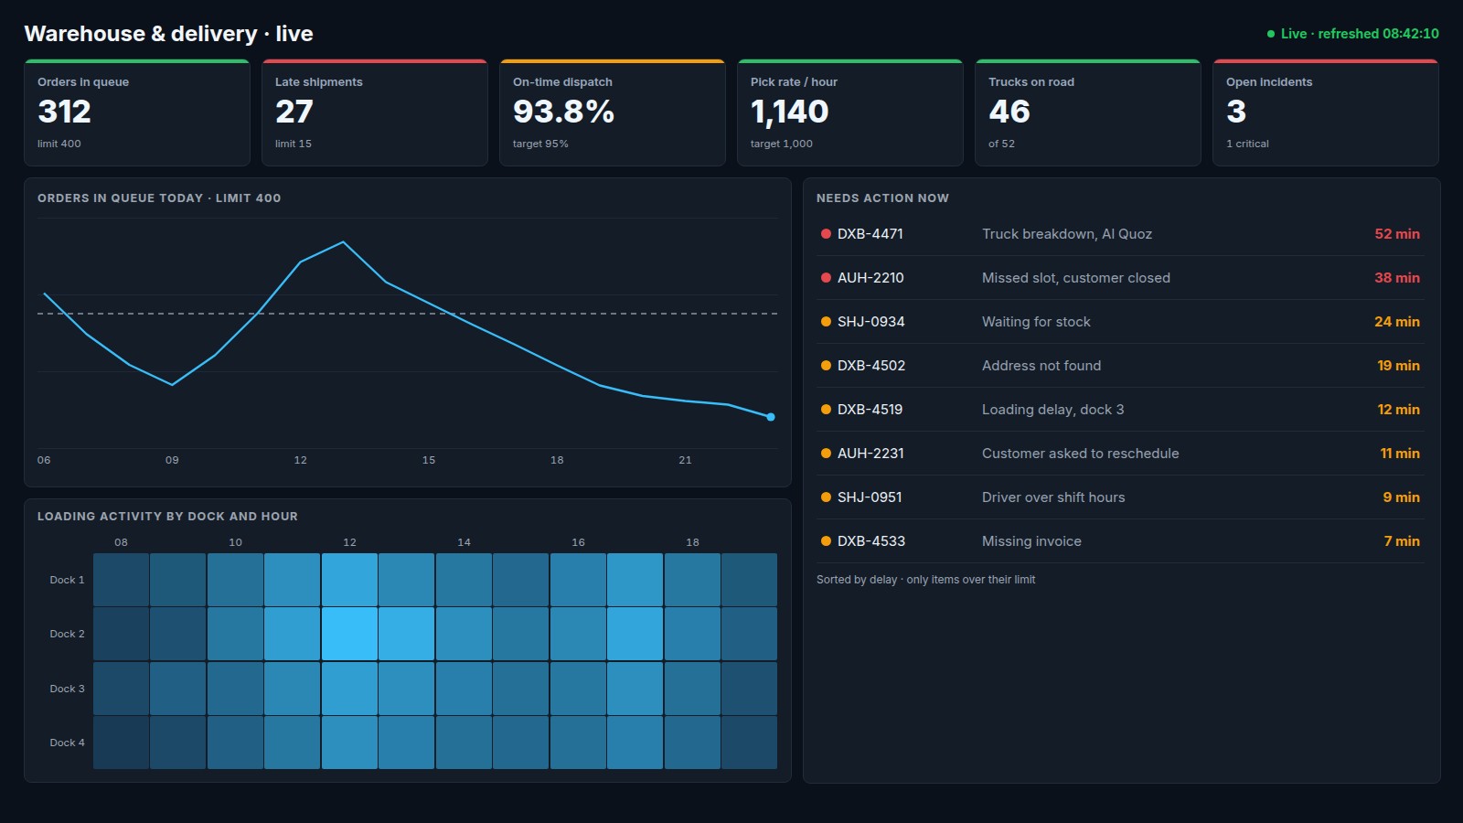Select the Pick rate / hour card
The width and height of the screenshot is (1463, 823).
coord(850,112)
